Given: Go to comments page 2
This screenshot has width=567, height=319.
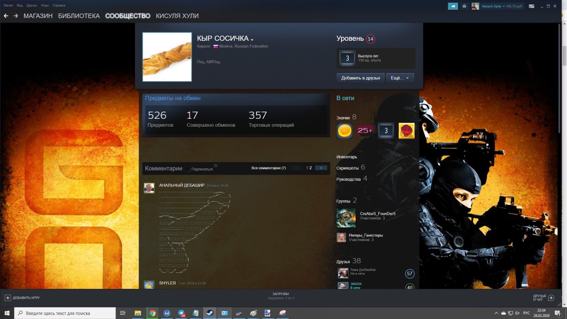Looking at the screenshot, I should 311,168.
